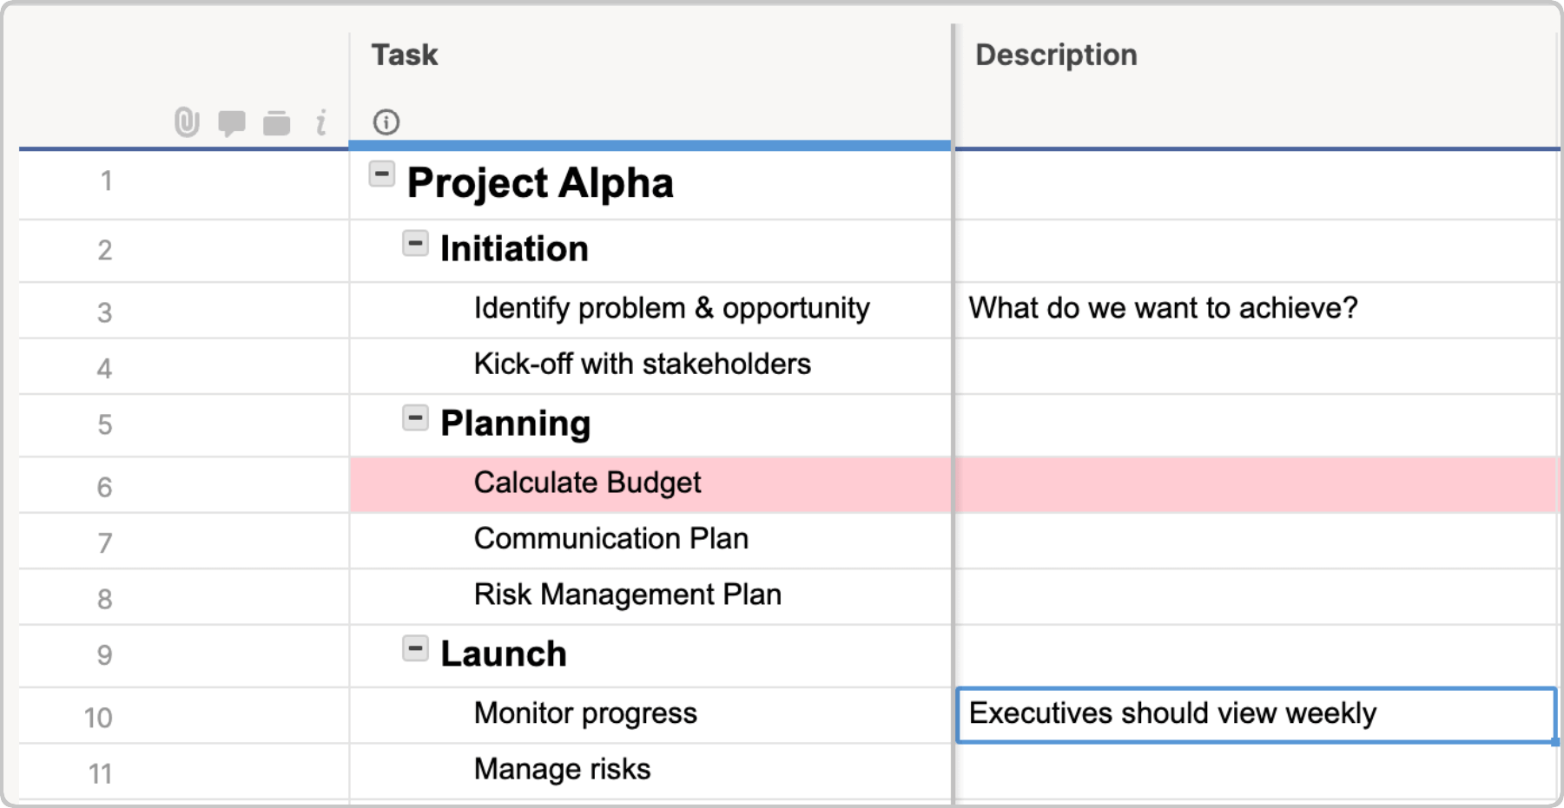This screenshot has height=808, width=1564.
Task: Click the circled info icon beside Task header
Action: pos(386,122)
